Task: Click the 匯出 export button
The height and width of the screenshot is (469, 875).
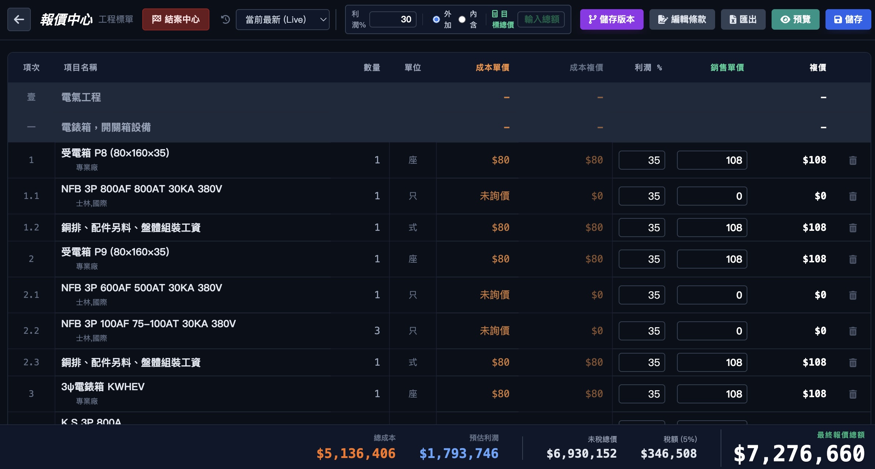Action: point(743,19)
